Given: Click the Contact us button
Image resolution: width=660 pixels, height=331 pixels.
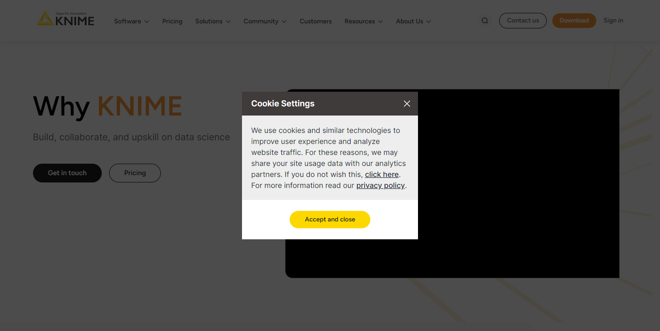Looking at the screenshot, I should [x=523, y=21].
